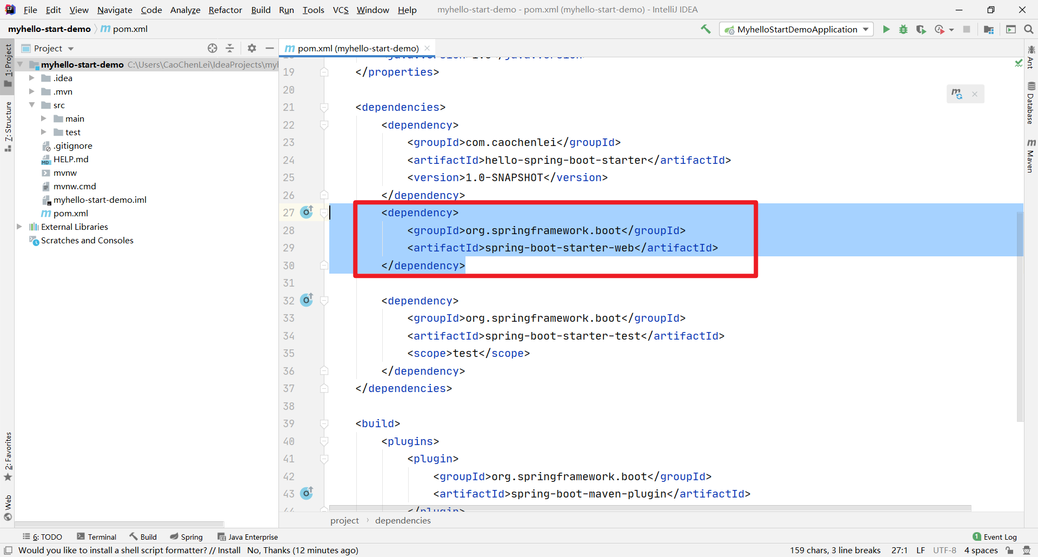
Task: Click gutter override icon on line 32
Action: pyautogui.click(x=307, y=300)
